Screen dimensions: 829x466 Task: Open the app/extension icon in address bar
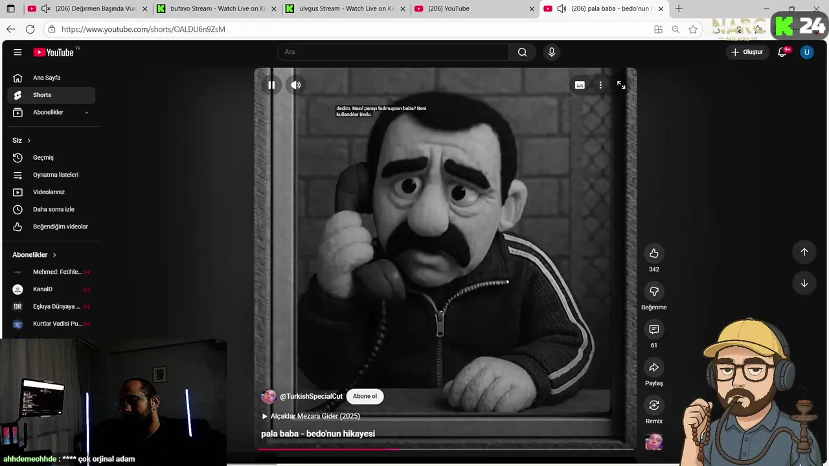(x=658, y=29)
